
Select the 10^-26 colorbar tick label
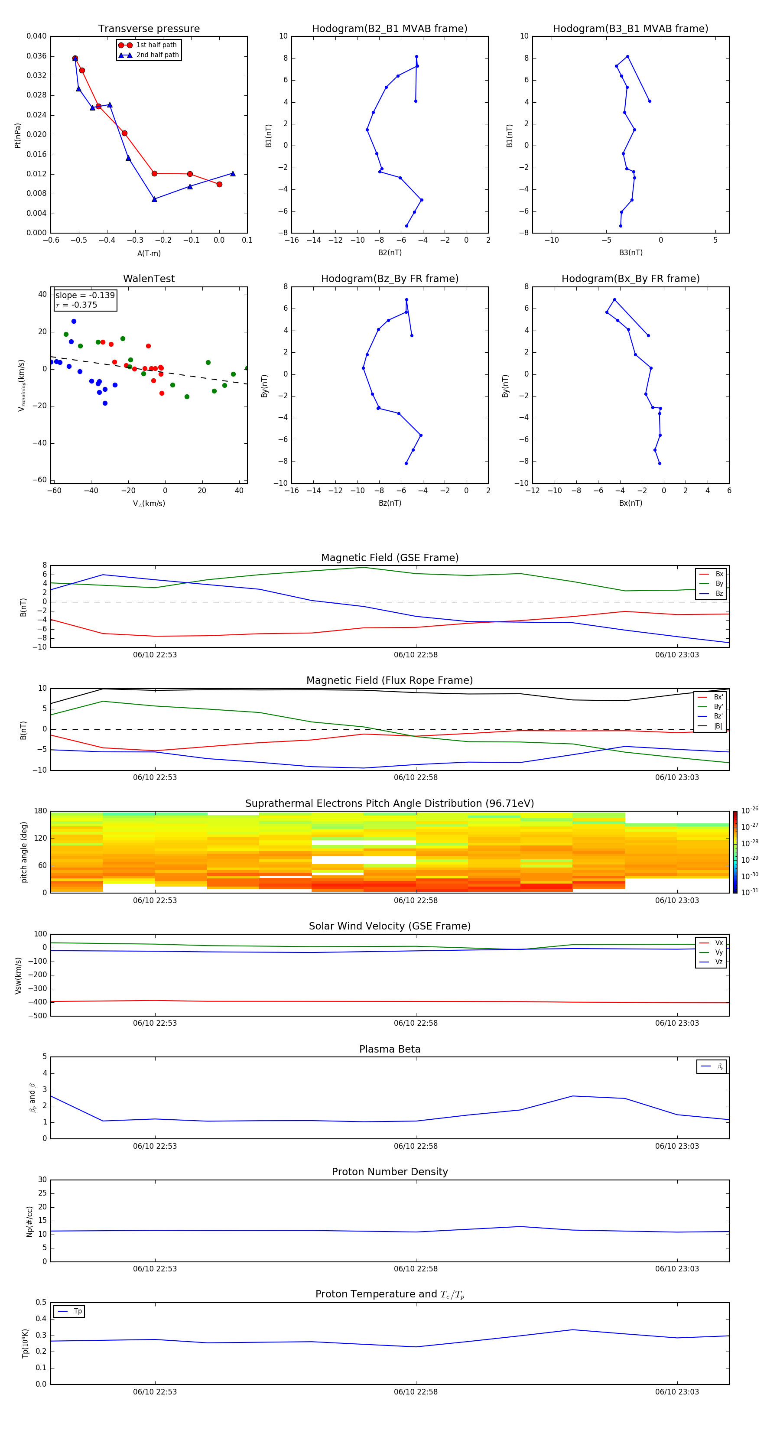(x=750, y=810)
